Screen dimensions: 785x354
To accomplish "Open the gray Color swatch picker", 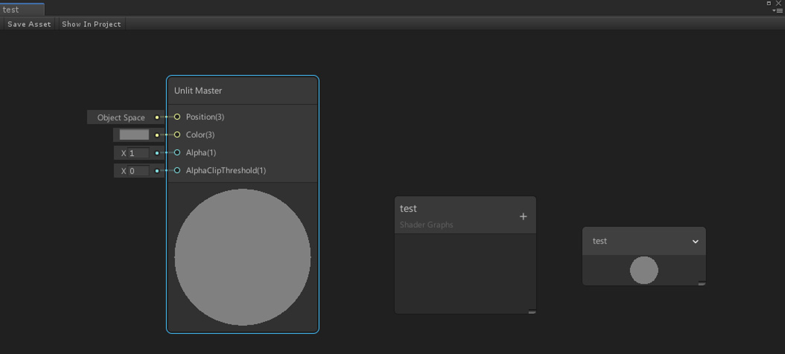I will pyautogui.click(x=134, y=135).
